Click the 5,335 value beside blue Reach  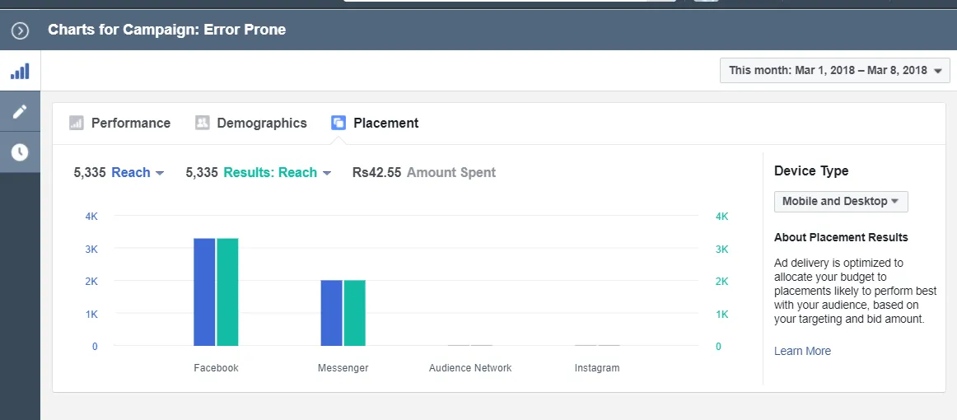90,173
